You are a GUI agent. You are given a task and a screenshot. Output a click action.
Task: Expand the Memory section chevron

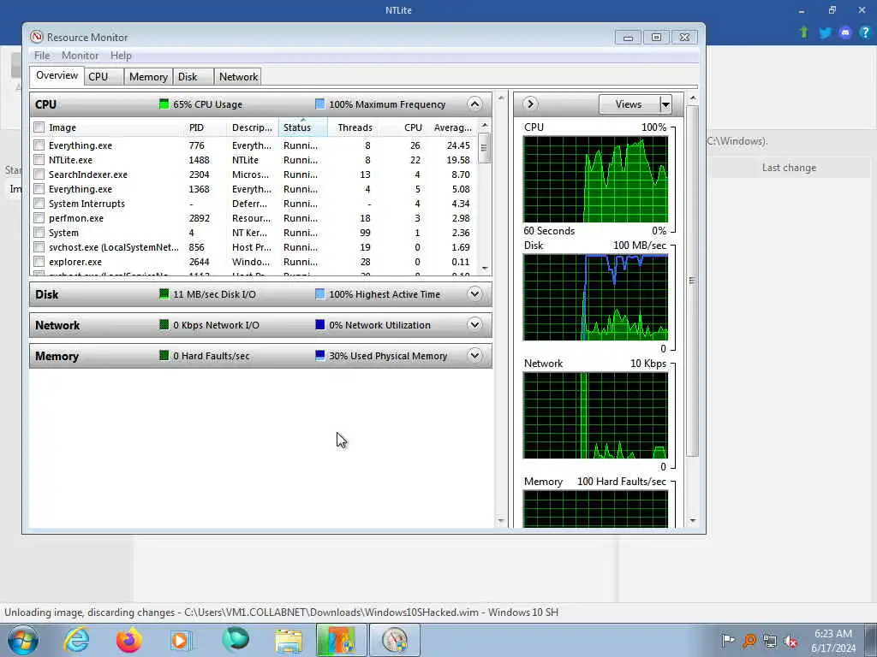pos(474,355)
